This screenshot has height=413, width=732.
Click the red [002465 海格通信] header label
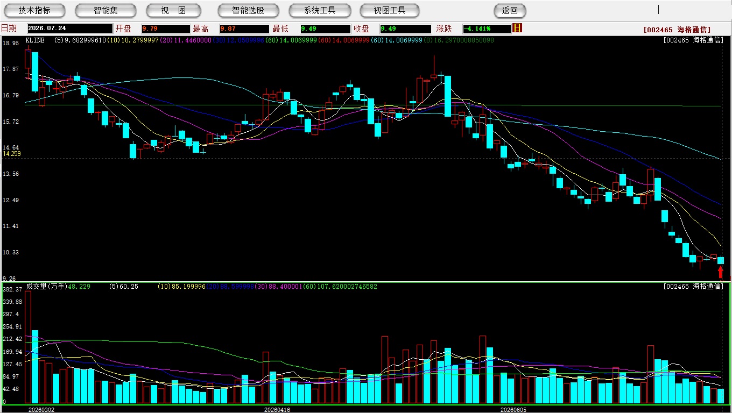(677, 30)
